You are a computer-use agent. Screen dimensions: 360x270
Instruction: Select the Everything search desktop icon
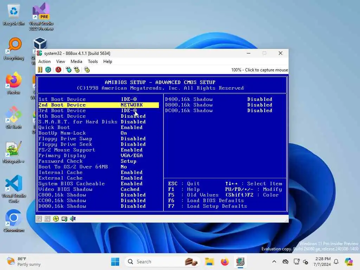point(14,49)
